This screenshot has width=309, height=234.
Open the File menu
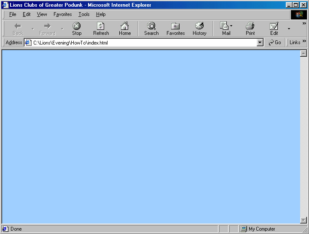click(x=13, y=14)
